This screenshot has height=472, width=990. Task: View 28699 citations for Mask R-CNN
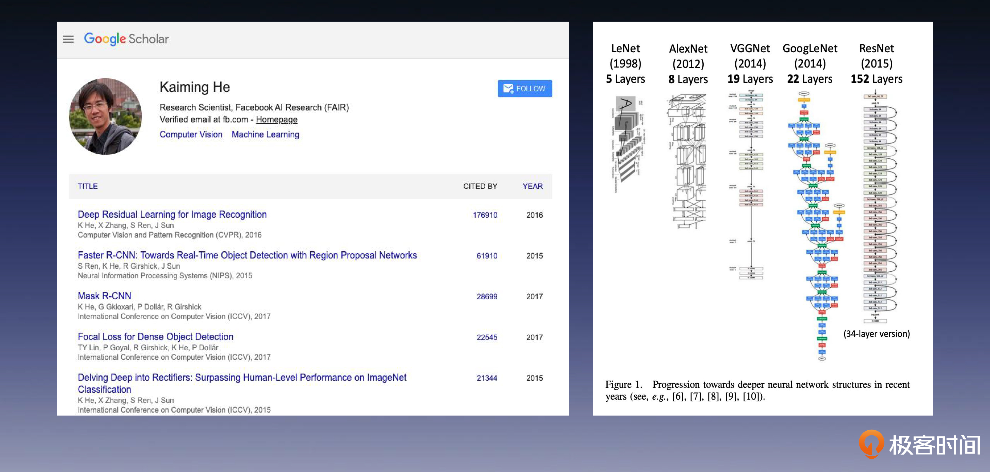[487, 297]
